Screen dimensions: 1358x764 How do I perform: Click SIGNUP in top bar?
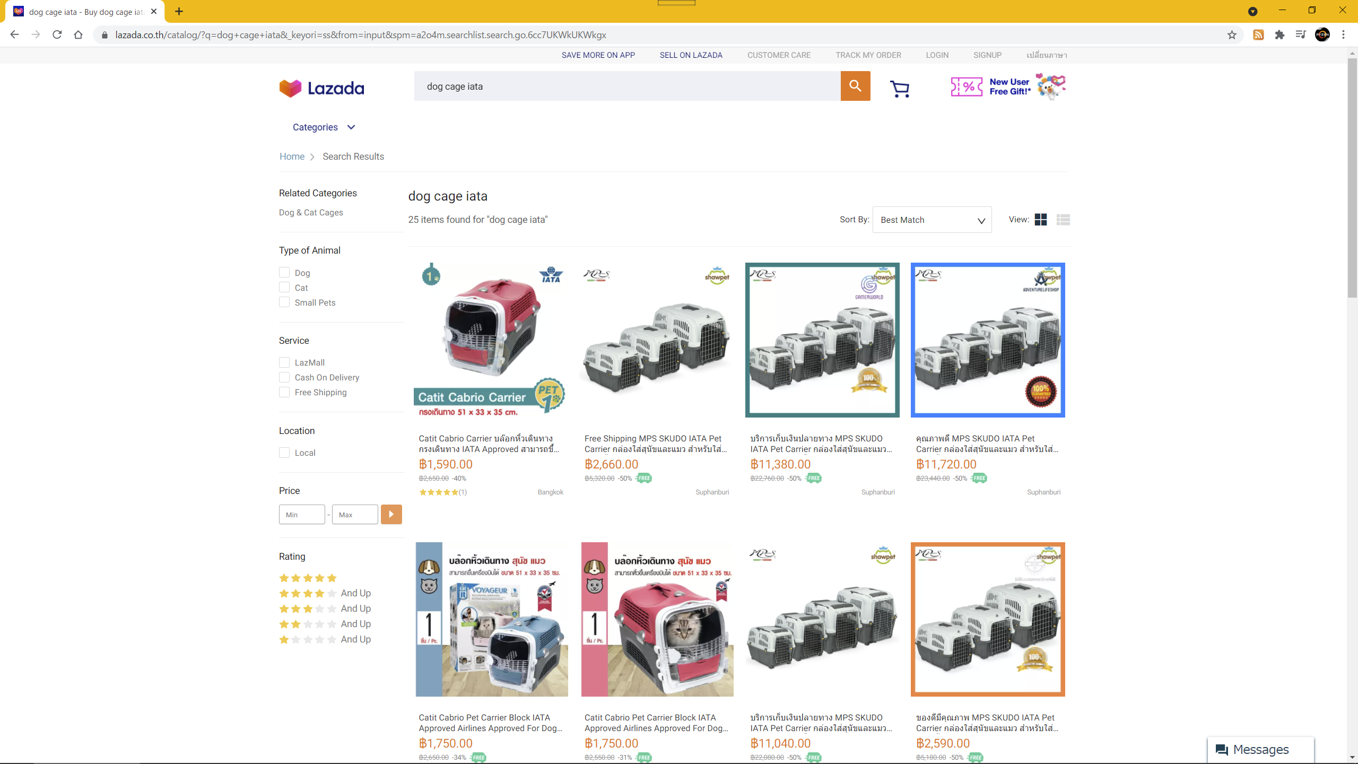click(987, 55)
